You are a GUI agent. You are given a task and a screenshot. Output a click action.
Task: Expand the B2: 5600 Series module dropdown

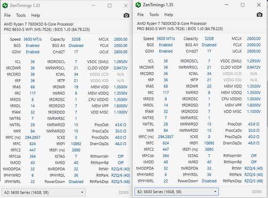click(176, 192)
